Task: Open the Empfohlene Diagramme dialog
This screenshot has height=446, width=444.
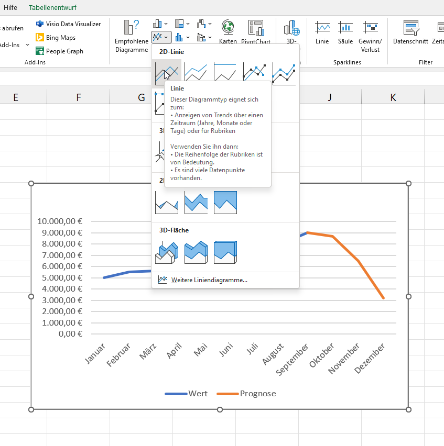Action: [131, 36]
